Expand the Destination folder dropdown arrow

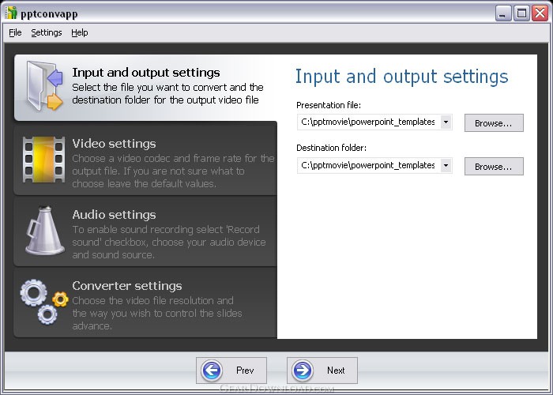coord(446,165)
